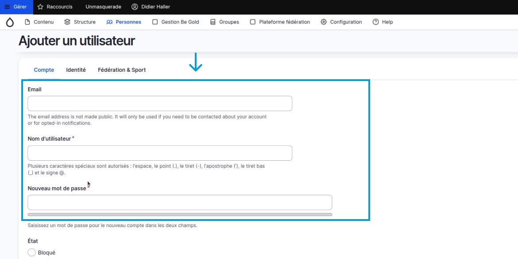
Task: Select the Compte tab
Action: point(44,70)
